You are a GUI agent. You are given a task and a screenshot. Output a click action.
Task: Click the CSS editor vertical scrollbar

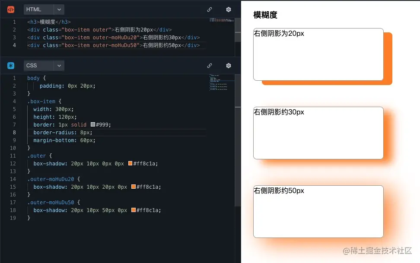tap(238, 141)
